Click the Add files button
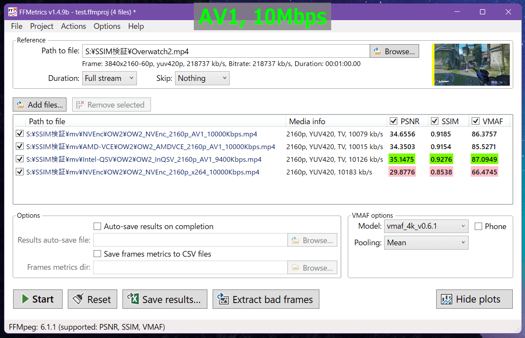 click(39, 105)
